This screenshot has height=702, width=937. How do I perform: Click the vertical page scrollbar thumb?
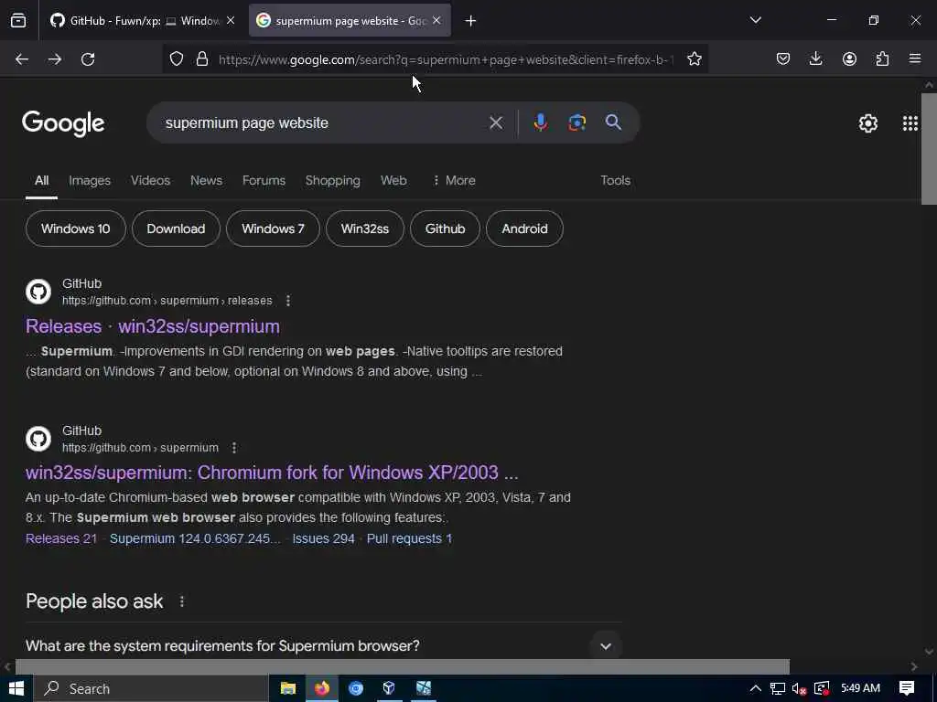[930, 149]
